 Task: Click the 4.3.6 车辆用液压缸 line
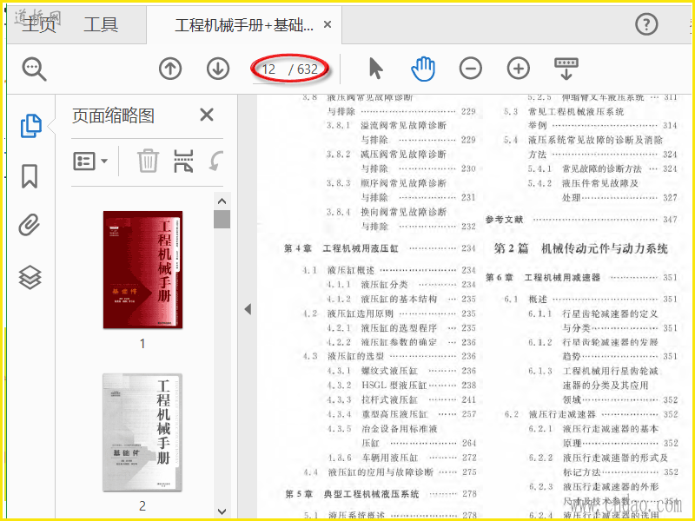401,458
